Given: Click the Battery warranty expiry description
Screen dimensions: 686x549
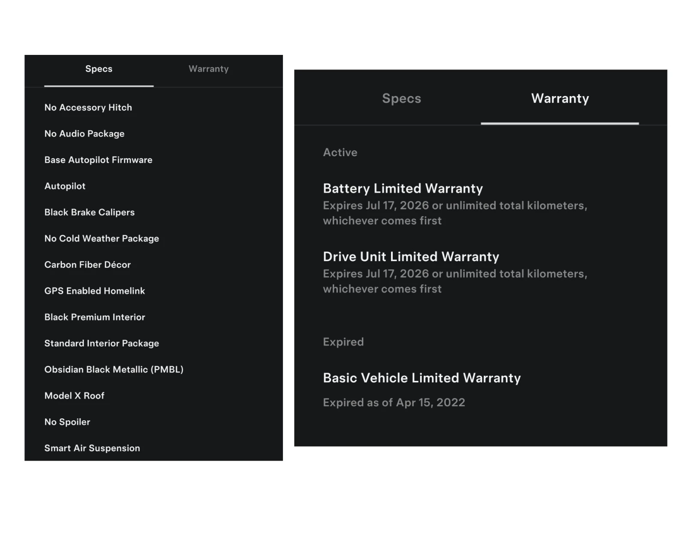Looking at the screenshot, I should tap(455, 213).
